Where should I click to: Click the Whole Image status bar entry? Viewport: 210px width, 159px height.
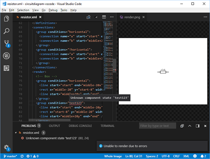click(x=113, y=156)
